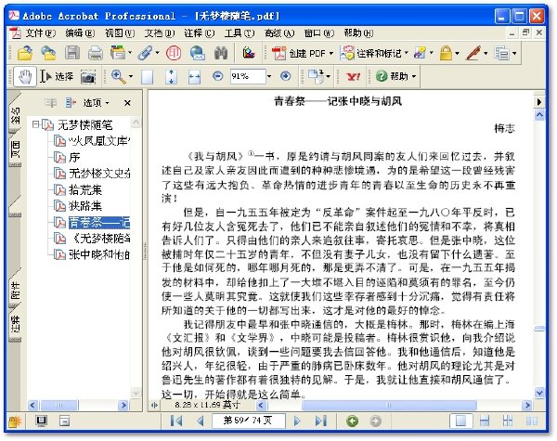Viewport: 557px width, 441px height.
Task: Switch to the 注释 side tab
Action: 15,324
